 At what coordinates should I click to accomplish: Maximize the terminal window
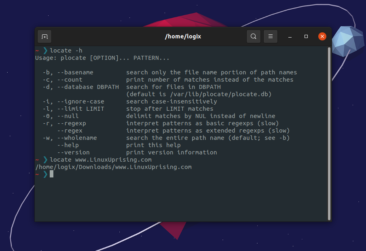[x=306, y=36]
